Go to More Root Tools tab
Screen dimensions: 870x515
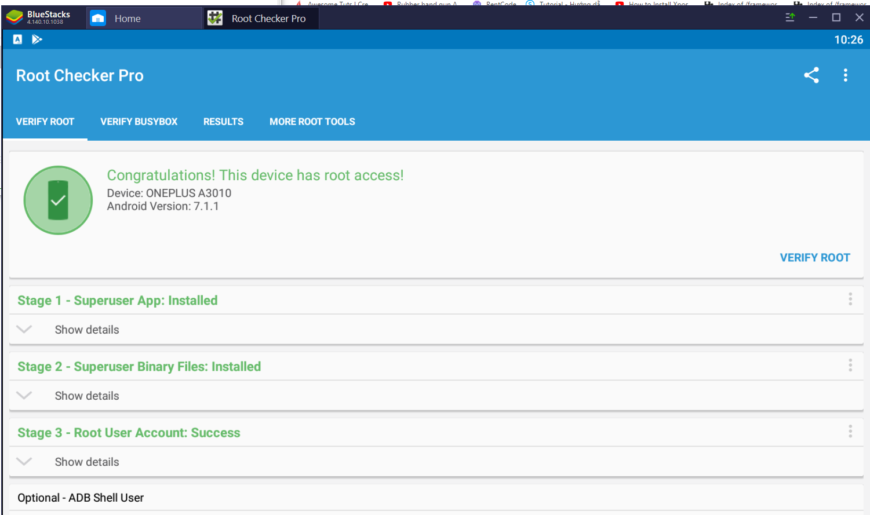click(312, 122)
